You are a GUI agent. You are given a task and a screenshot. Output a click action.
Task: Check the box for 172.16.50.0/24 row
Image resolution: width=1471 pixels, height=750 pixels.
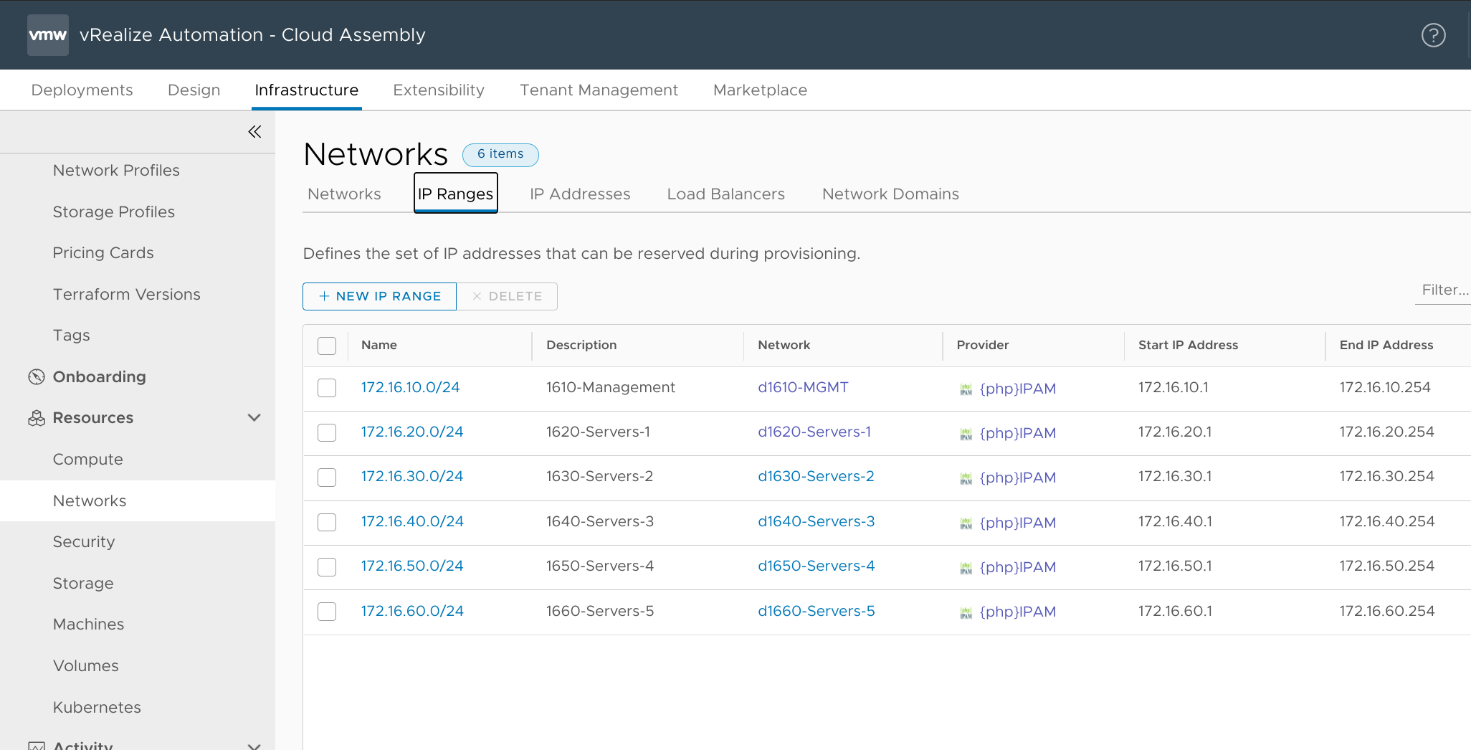tap(327, 567)
